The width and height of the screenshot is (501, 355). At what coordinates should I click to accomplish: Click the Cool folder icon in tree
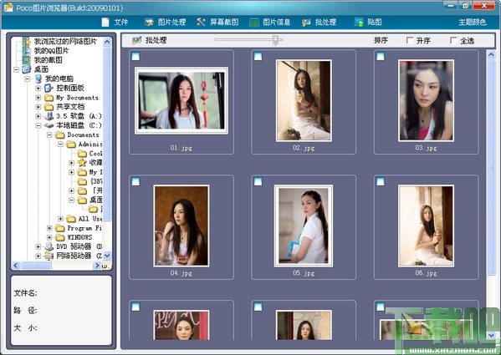coord(82,154)
